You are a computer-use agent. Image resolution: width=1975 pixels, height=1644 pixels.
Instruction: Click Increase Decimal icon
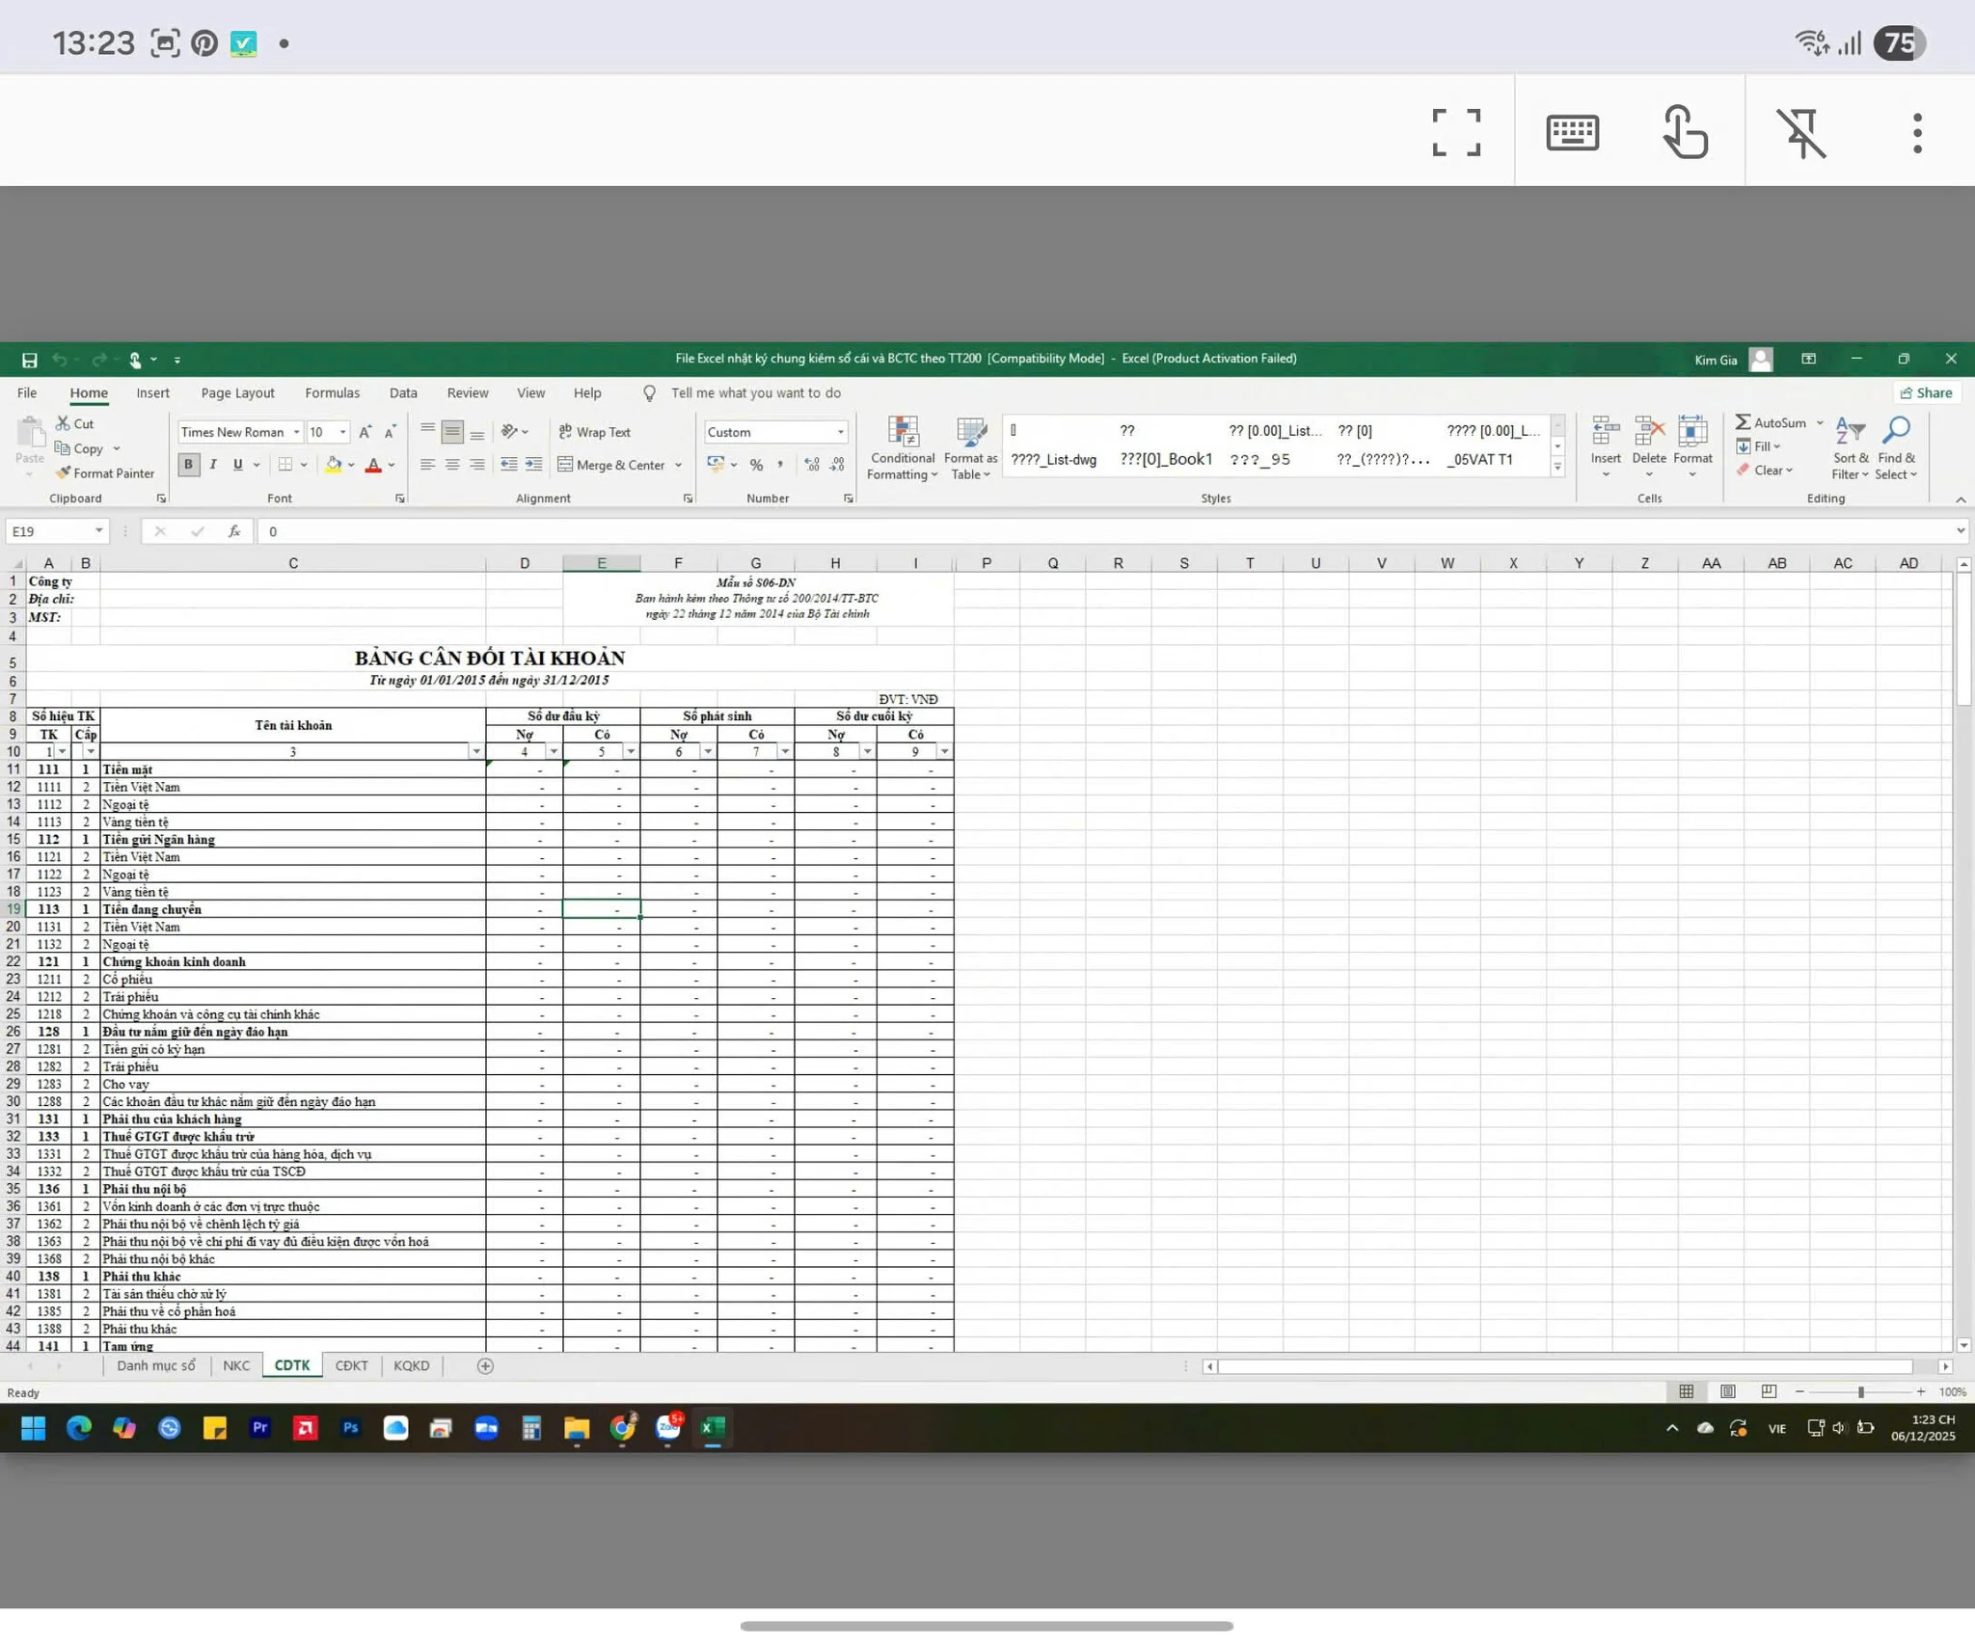coord(812,465)
